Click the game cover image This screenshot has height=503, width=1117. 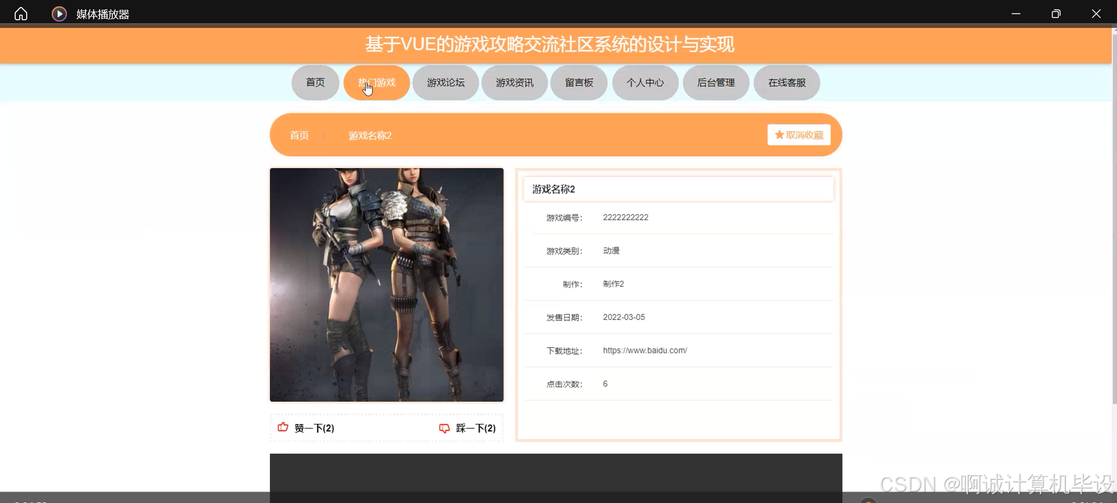[x=386, y=285]
